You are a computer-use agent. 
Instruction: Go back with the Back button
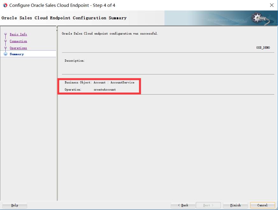pyautogui.click(x=183, y=205)
